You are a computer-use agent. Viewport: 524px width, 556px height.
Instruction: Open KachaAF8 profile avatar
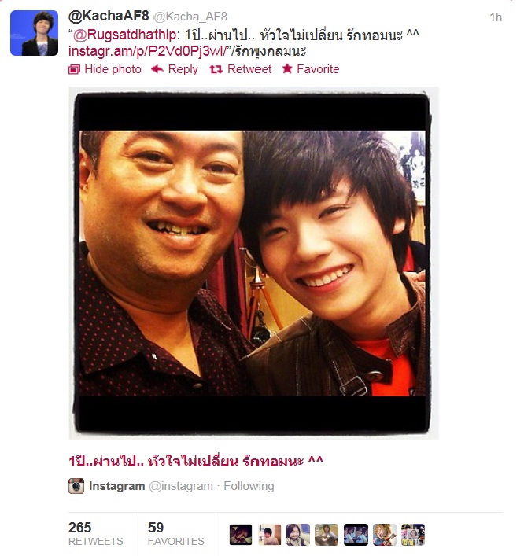[x=34, y=33]
